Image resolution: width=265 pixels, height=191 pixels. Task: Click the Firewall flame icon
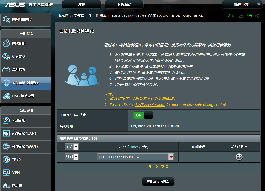(6, 186)
